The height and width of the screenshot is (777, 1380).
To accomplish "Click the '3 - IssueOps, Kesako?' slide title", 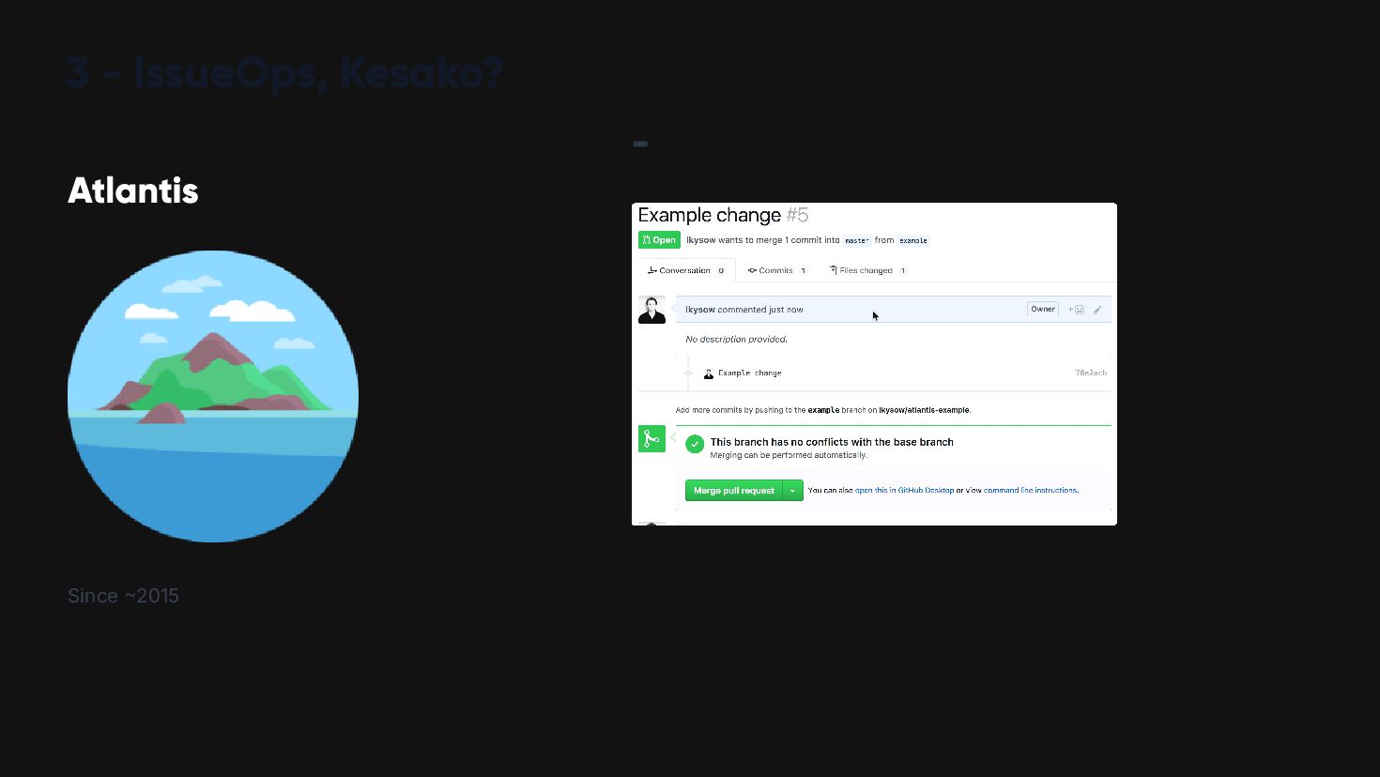I will (x=285, y=73).
